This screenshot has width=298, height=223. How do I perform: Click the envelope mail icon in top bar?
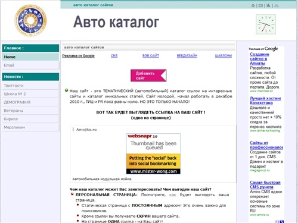click(x=260, y=5)
